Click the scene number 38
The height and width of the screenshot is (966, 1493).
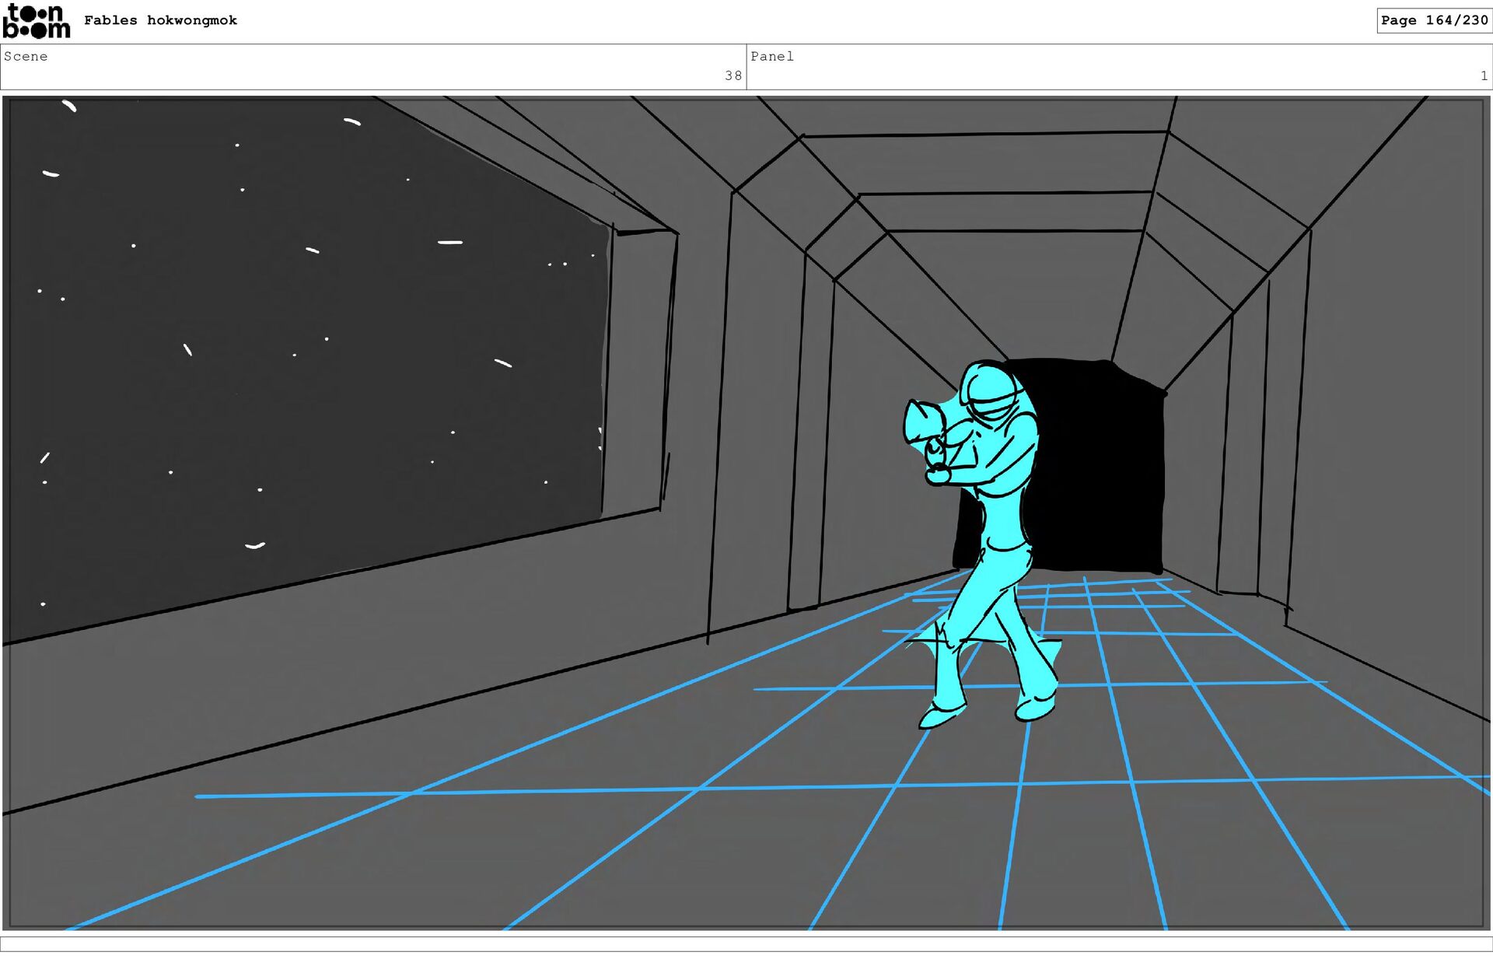(733, 75)
